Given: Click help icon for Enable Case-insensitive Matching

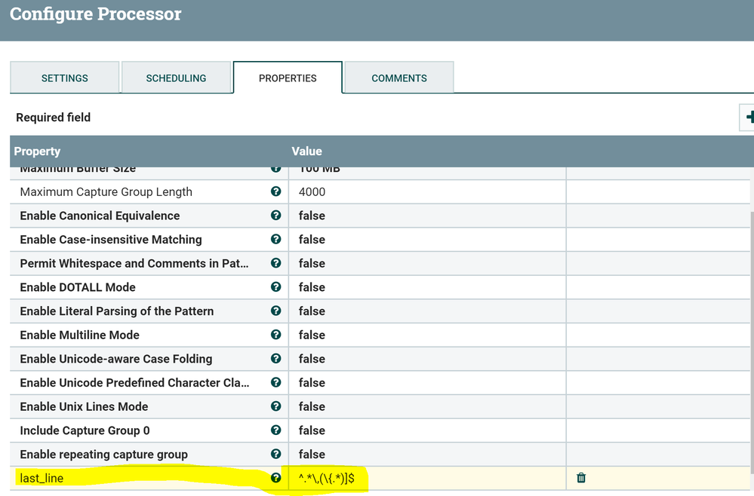Looking at the screenshot, I should click(275, 239).
